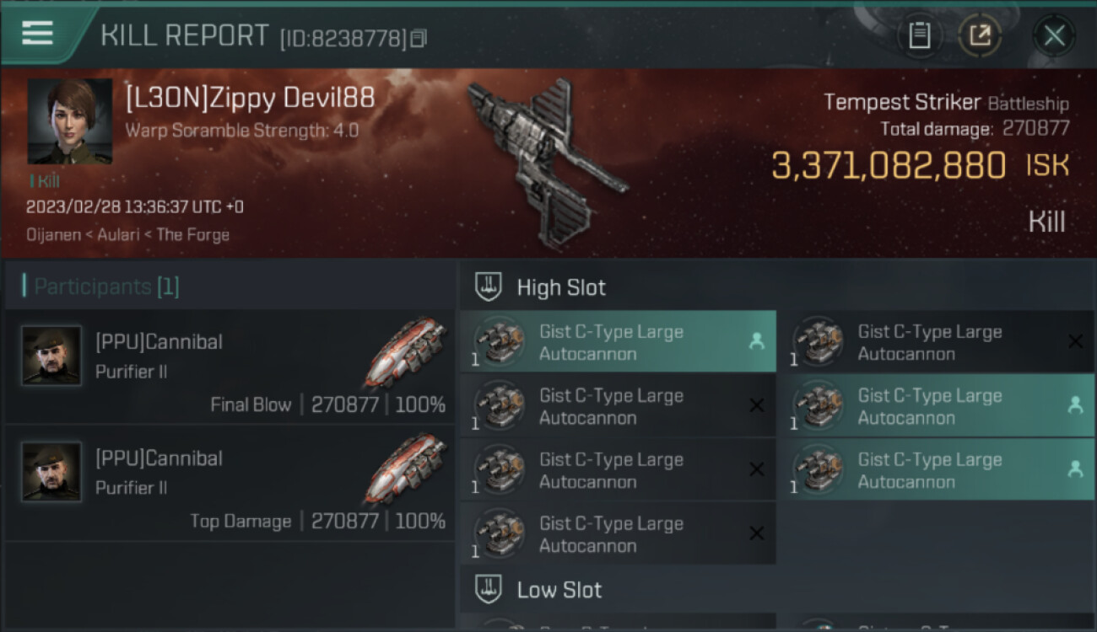Click the destroyed X mark on top-right autocannon
This screenshot has height=632, width=1097.
pos(1075,341)
